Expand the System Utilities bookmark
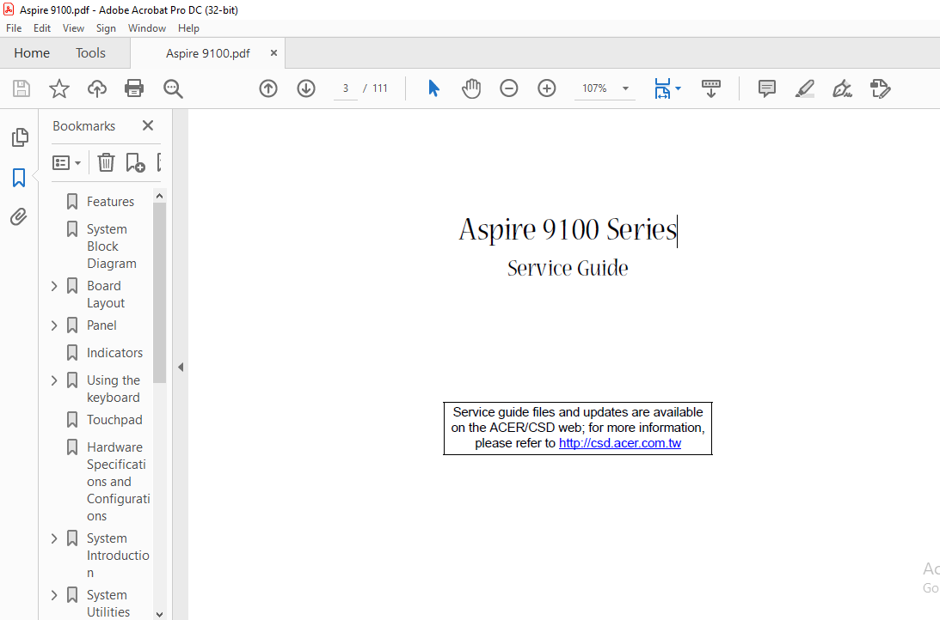The height and width of the screenshot is (620, 940). [54, 595]
